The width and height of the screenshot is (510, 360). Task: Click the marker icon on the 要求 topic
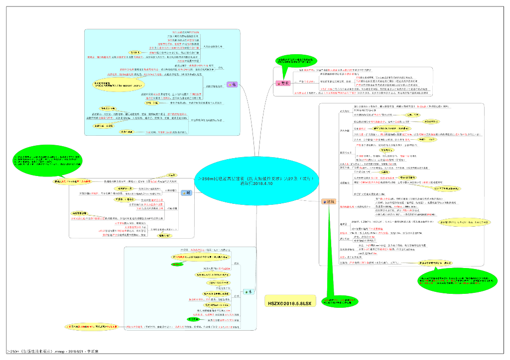coord(279,84)
